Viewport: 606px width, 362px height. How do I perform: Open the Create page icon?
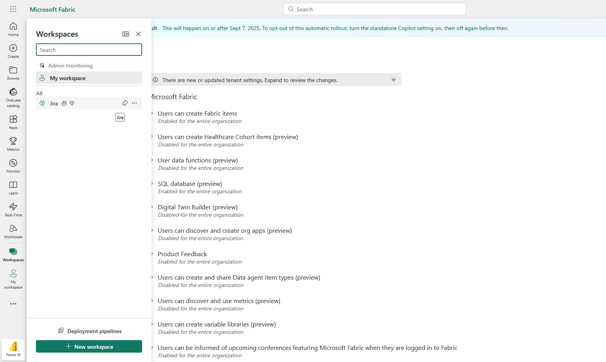click(x=13, y=51)
